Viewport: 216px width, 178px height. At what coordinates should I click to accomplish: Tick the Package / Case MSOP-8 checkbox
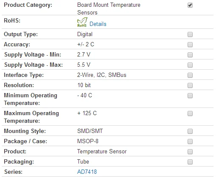[190, 141]
